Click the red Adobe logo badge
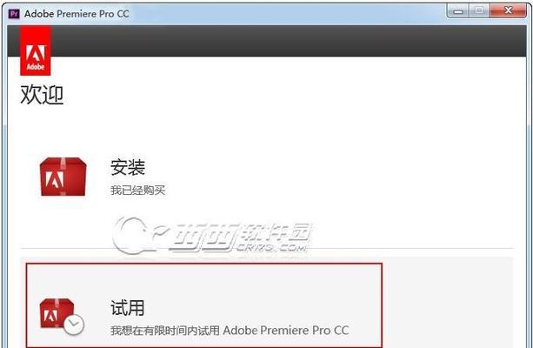533x348 pixels. [36, 50]
